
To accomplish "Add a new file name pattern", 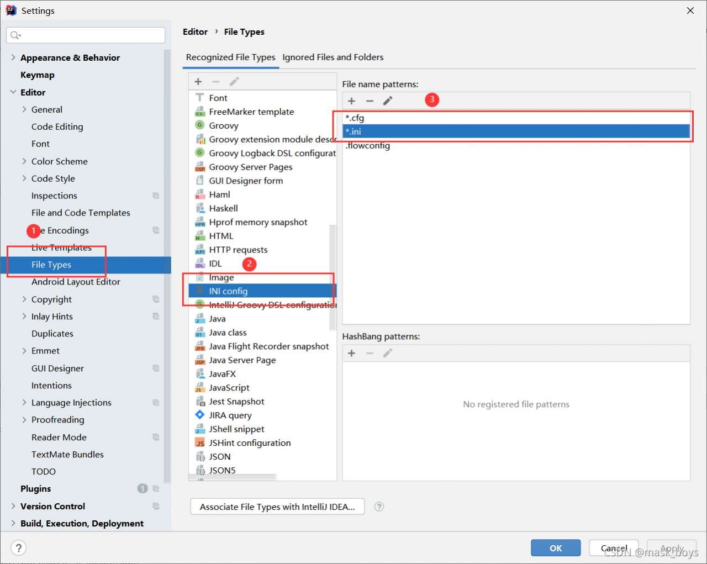I will [x=352, y=101].
